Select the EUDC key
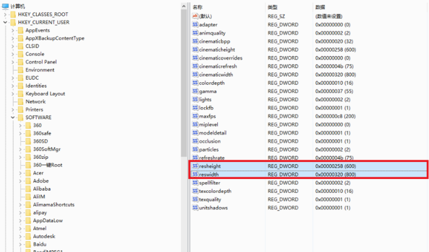The width and height of the screenshot is (429, 252). click(32, 78)
